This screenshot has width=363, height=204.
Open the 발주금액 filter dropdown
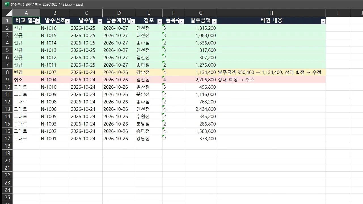[x=214, y=21]
